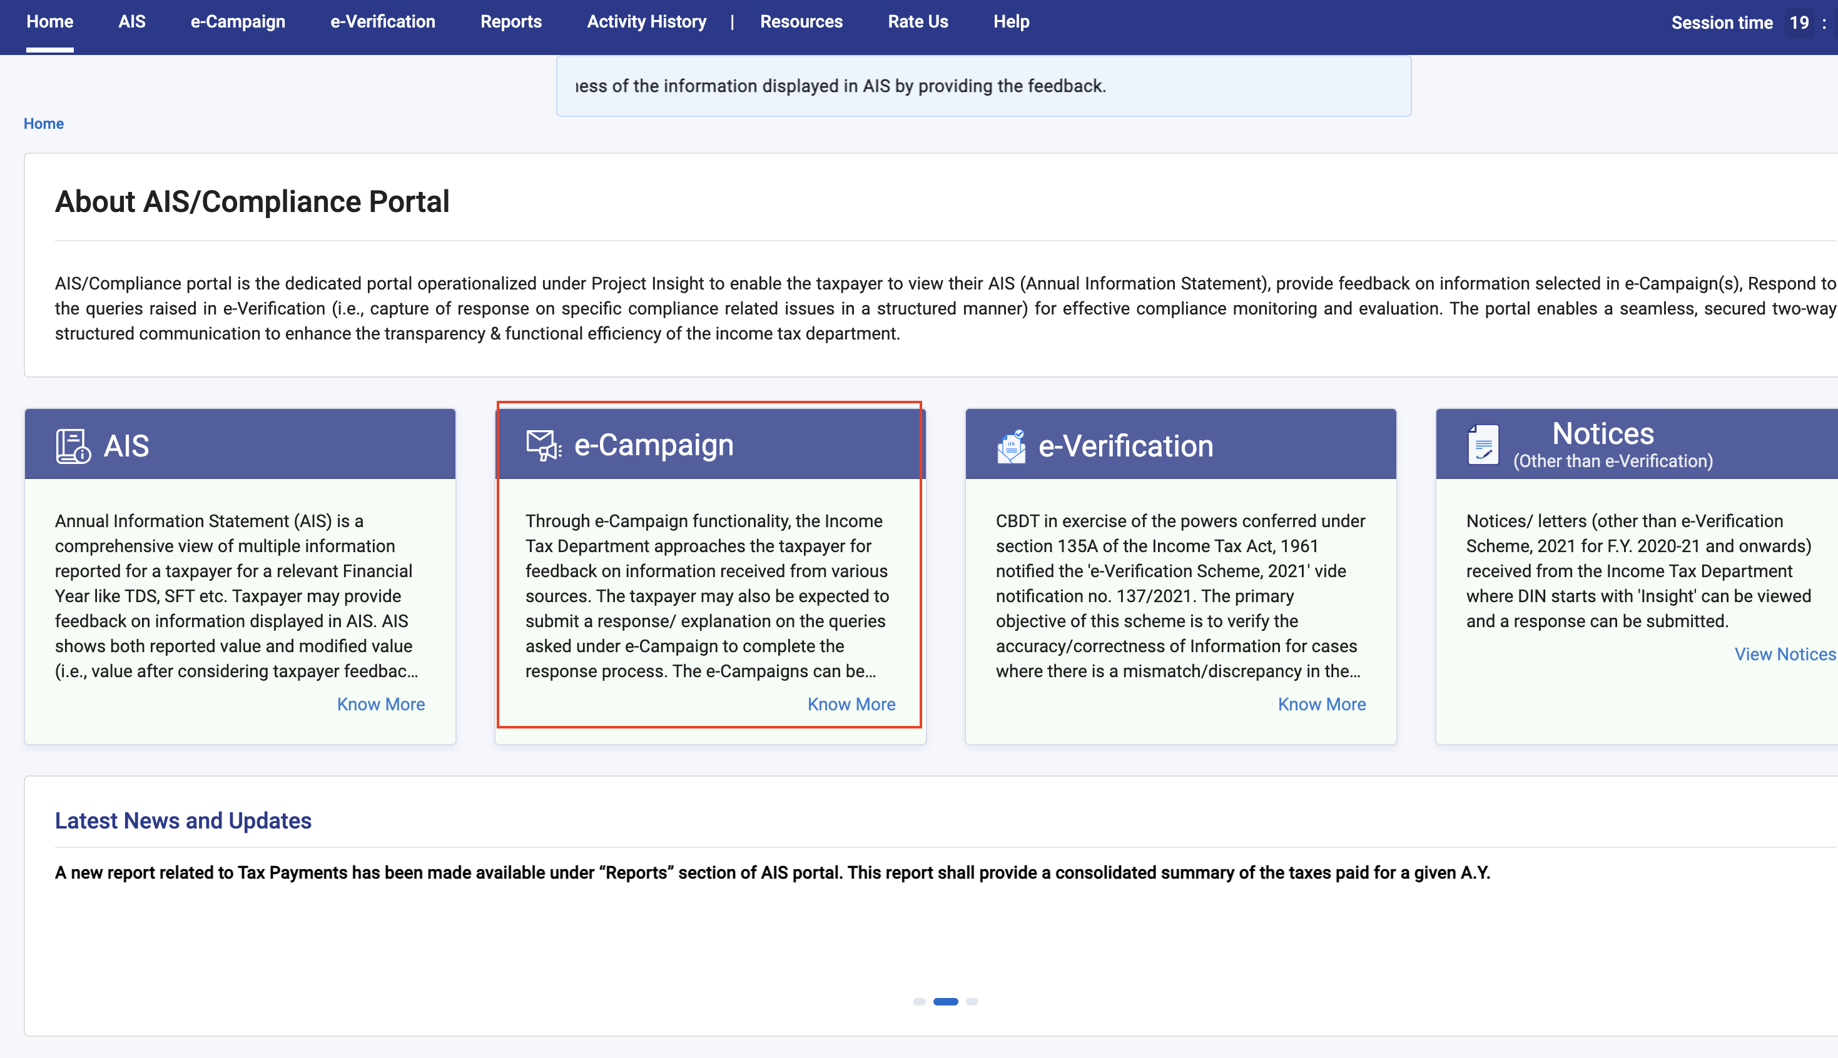Screen dimensions: 1838x1058
Task: Click the Notices card description text
Action: click(x=1639, y=571)
